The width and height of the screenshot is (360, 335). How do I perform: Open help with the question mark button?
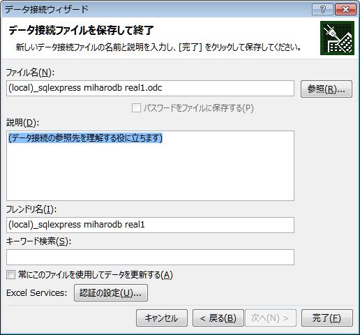[322, 10]
